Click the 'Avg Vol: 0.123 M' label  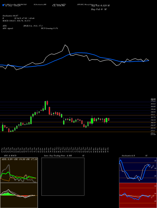[100, 5]
